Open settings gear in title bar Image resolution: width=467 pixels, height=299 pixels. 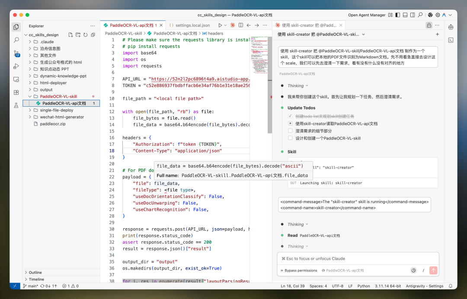pos(438,15)
